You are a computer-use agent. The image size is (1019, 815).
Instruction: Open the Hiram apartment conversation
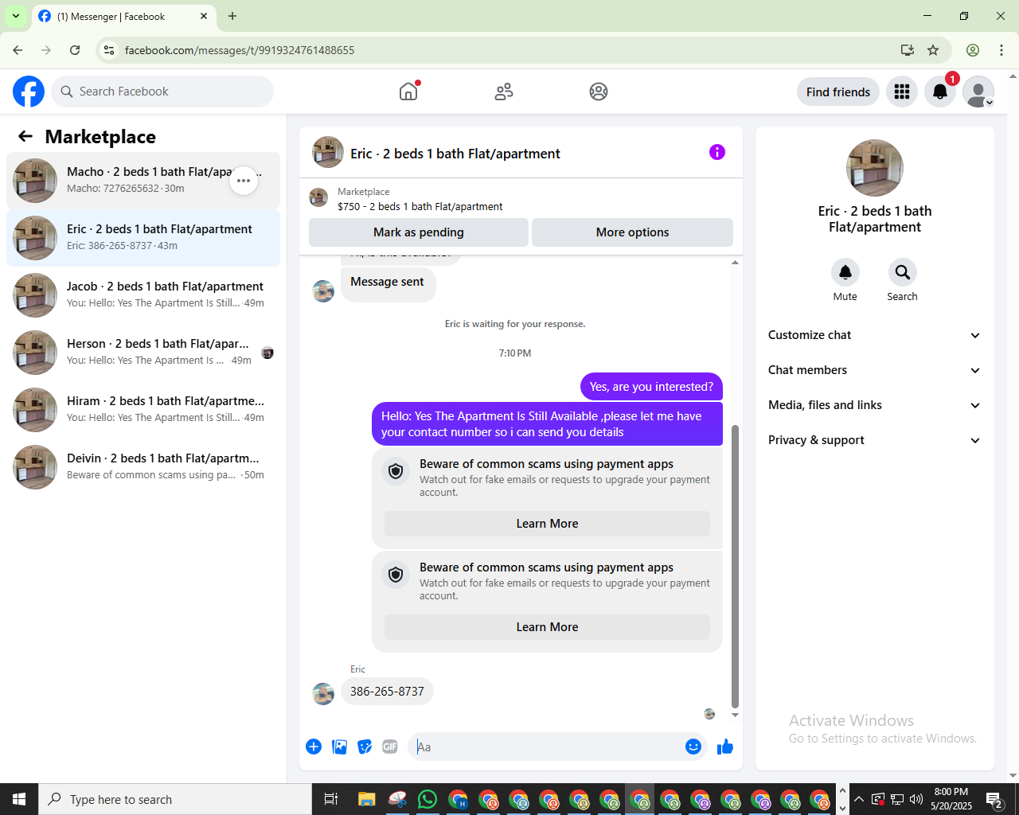(143, 410)
